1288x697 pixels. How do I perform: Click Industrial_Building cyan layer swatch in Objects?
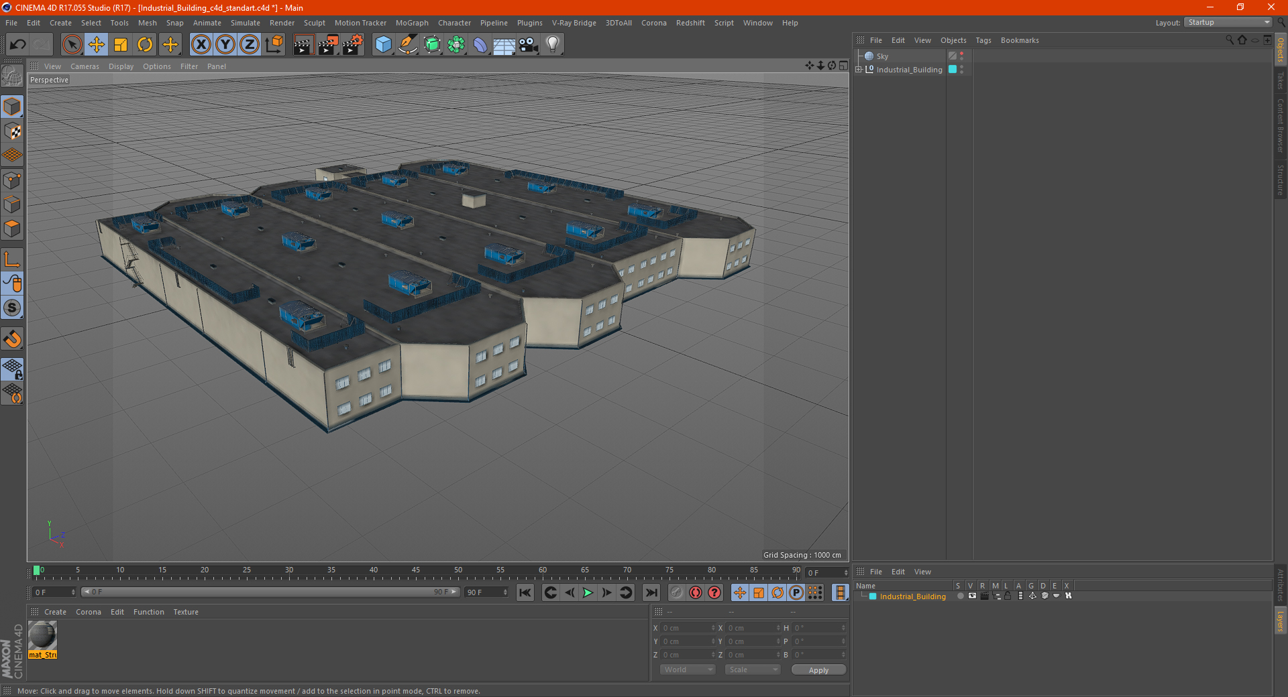pyautogui.click(x=953, y=70)
